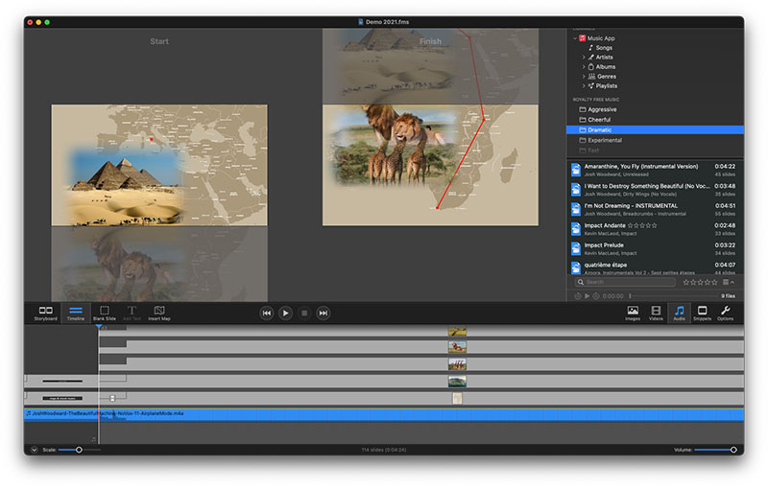Screen dimensions: 768x487
Task: Click the red route line on Africa map
Action: click(x=460, y=164)
